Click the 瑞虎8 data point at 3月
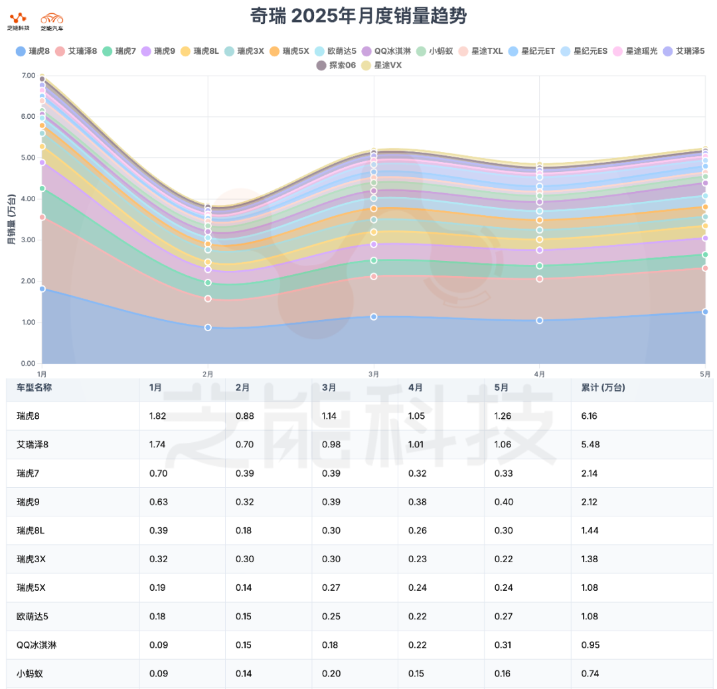Viewport: 717px width, 689px height. 374,317
